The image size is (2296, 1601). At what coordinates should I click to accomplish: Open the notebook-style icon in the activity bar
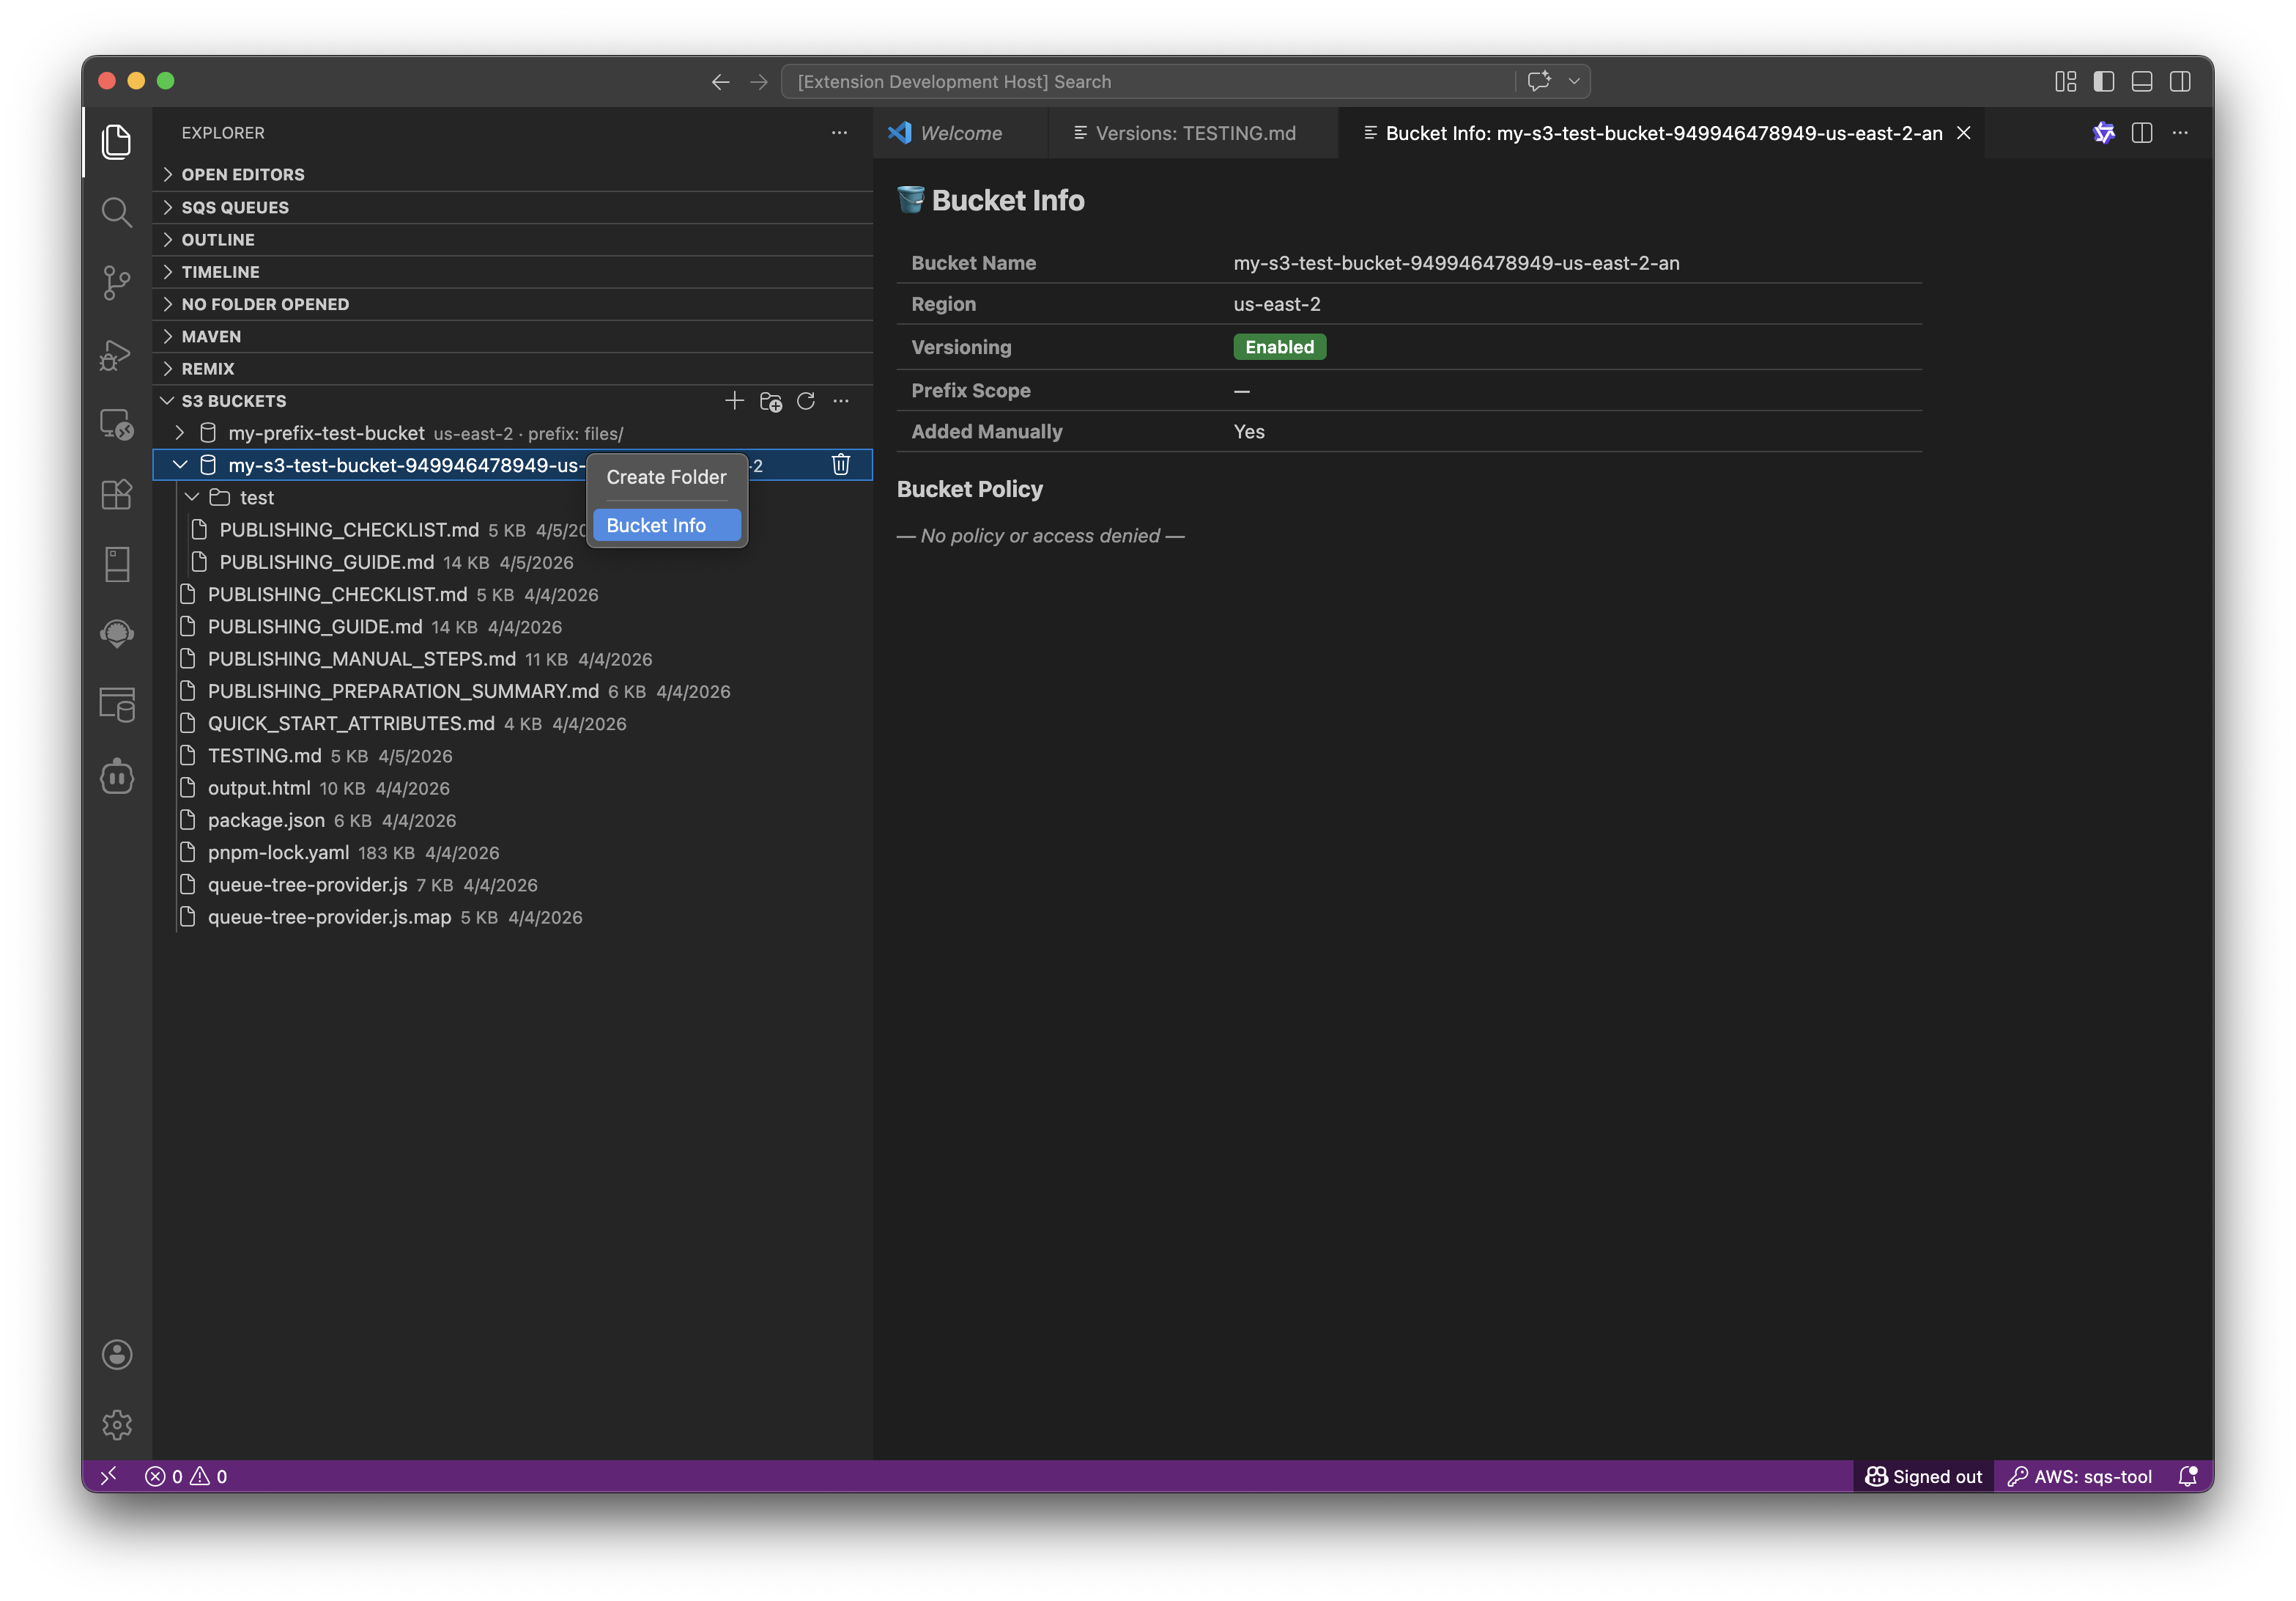tap(117, 564)
